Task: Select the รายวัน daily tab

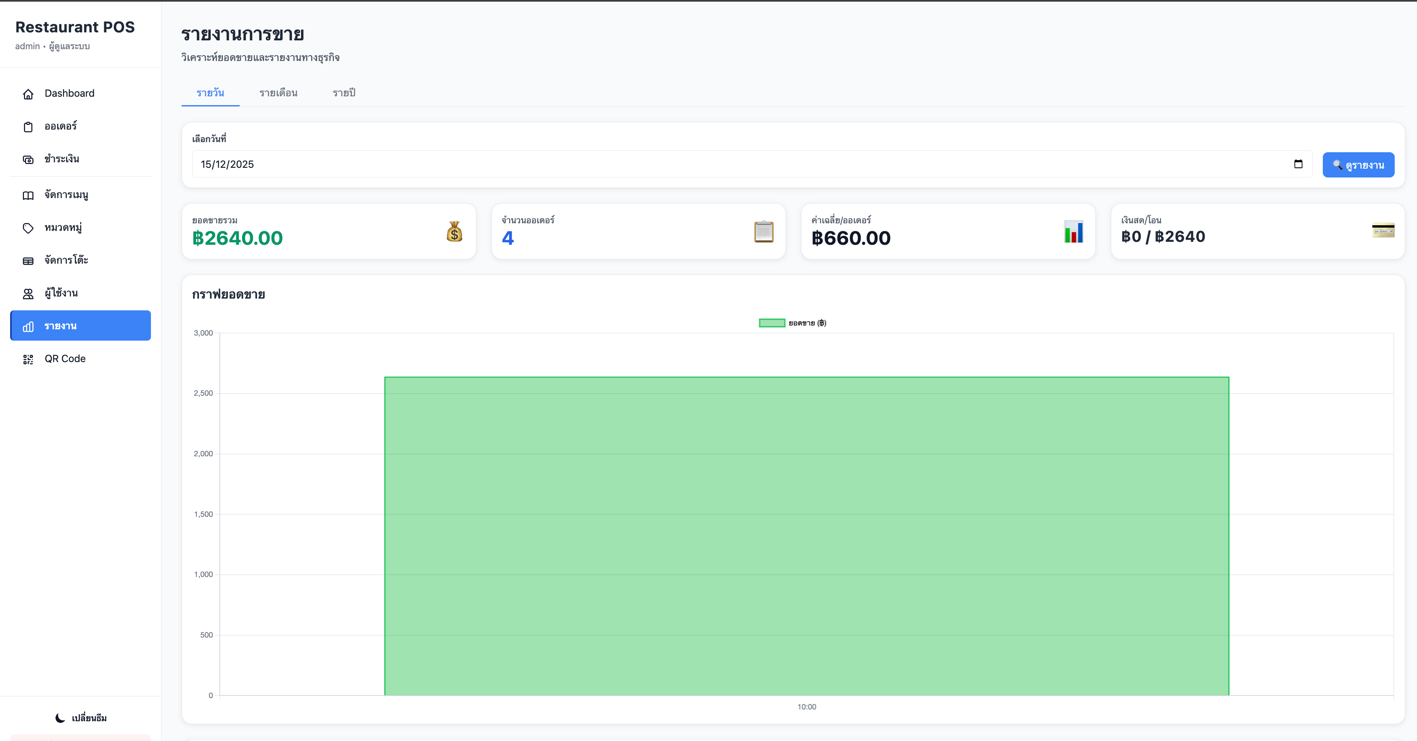Action: click(x=210, y=93)
